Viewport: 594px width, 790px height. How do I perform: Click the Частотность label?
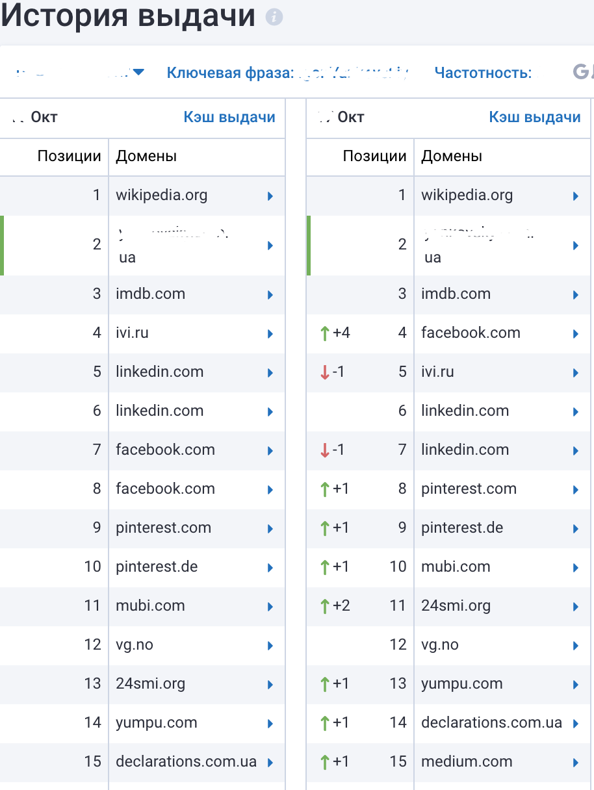483,73
